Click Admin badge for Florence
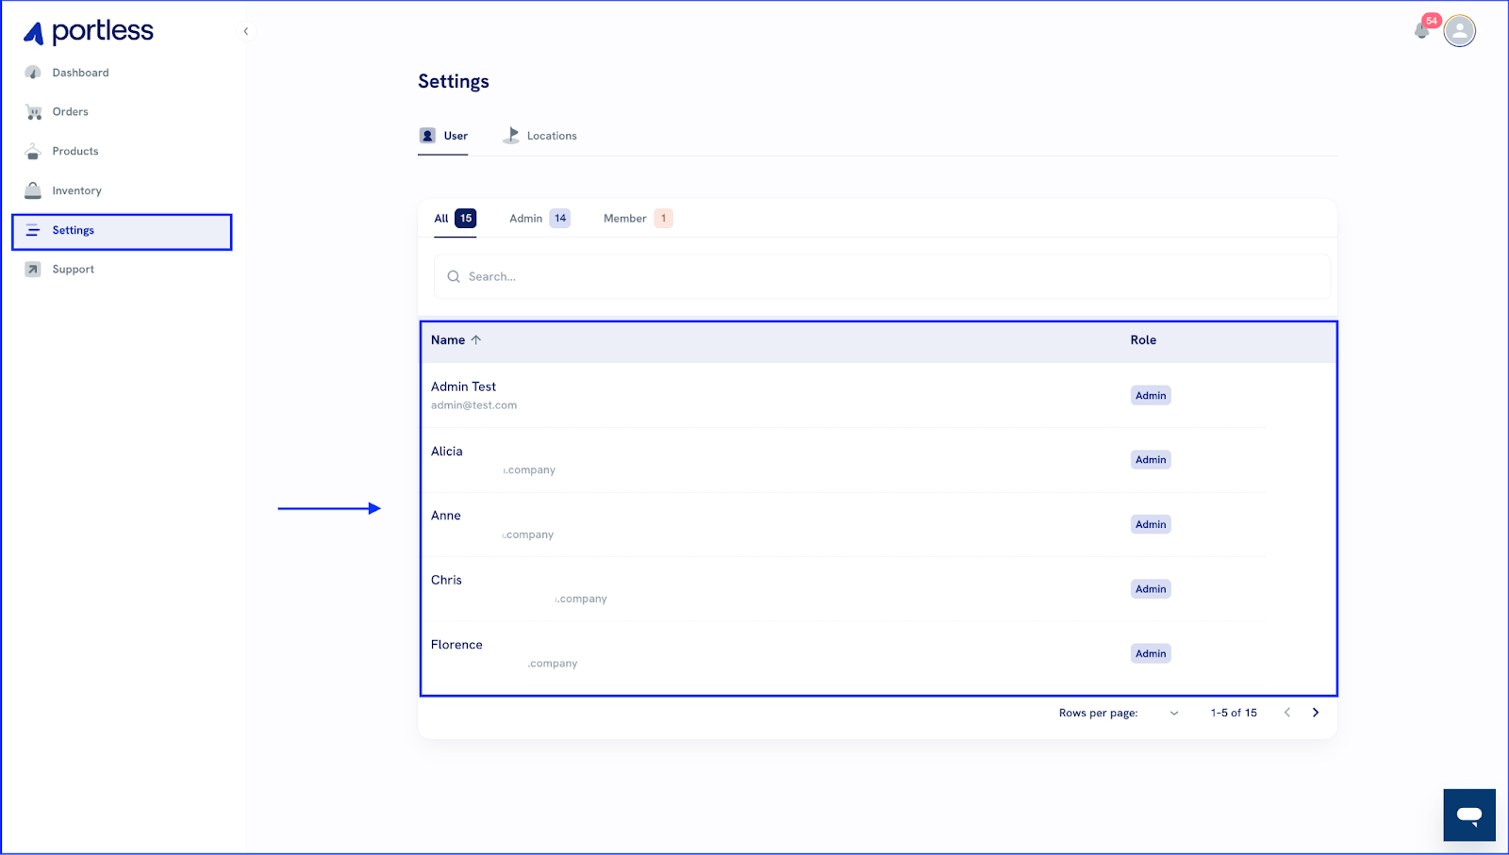The height and width of the screenshot is (855, 1509). (1151, 653)
